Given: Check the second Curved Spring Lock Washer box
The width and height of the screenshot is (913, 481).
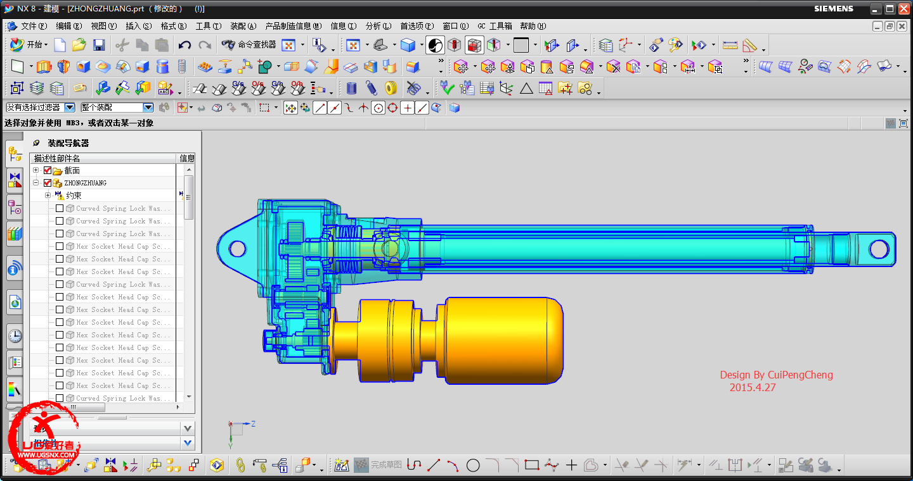Looking at the screenshot, I should (x=60, y=221).
